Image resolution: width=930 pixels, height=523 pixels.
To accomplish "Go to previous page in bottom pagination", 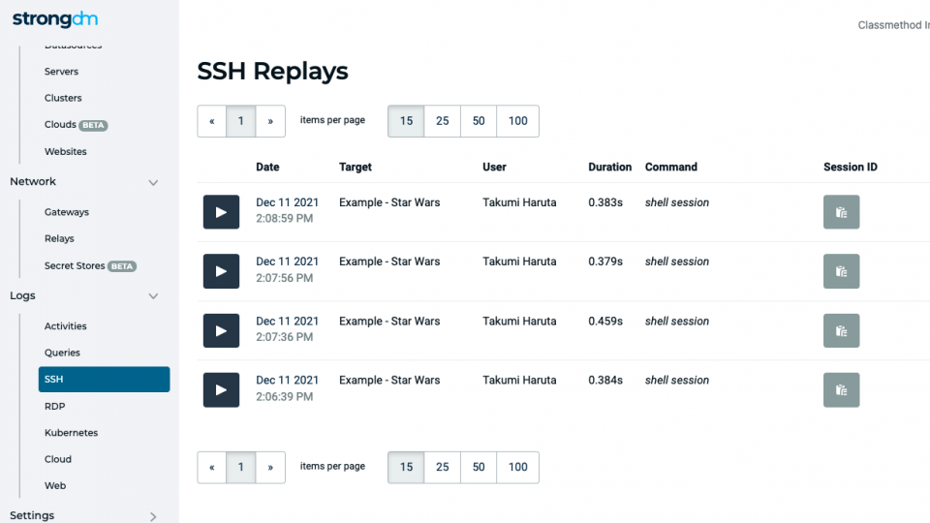I will (x=212, y=467).
